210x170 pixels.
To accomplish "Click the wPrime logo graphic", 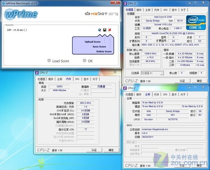I will (21, 14).
